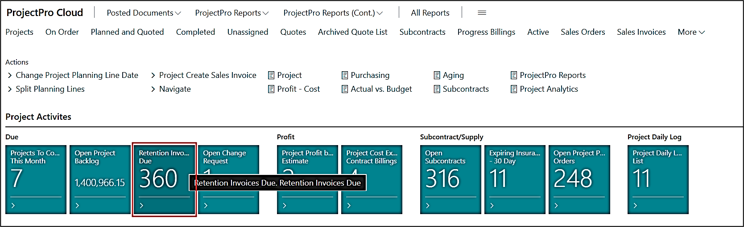The width and height of the screenshot is (744, 227).
Task: Open All Reports
Action: [430, 13]
